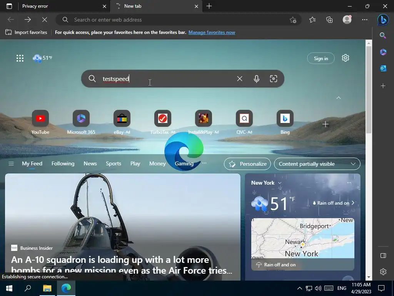Open the sidebar search icon
The height and width of the screenshot is (296, 394).
pos(383,35)
